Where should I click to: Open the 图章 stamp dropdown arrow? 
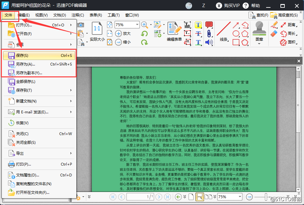[x=259, y=44]
